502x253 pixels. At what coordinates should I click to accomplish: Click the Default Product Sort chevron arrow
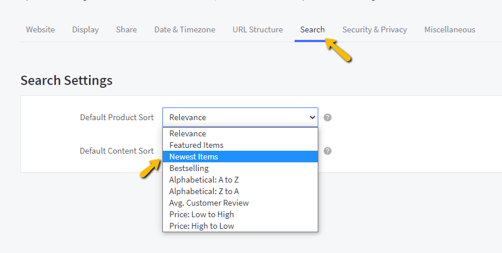[x=313, y=117]
